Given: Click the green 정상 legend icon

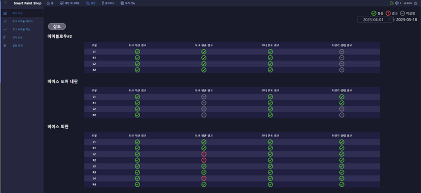Looking at the screenshot, I should (374, 13).
